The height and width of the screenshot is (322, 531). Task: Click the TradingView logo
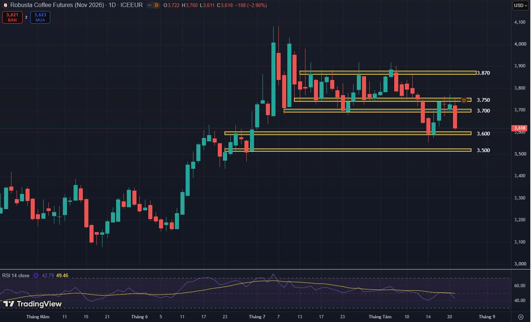click(x=33, y=304)
